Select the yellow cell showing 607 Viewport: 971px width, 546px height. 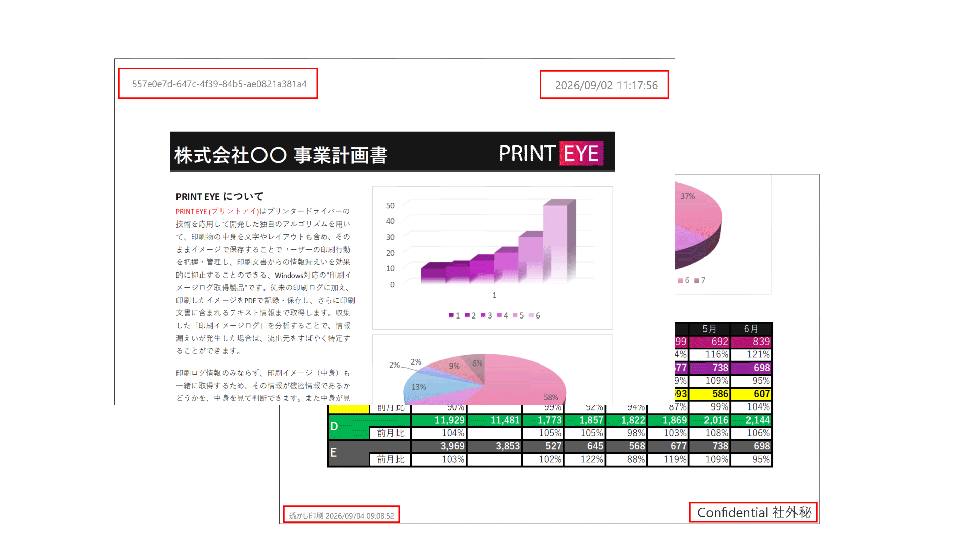[751, 394]
